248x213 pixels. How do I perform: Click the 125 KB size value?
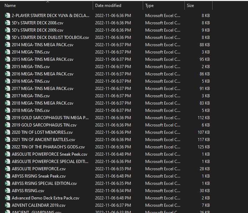click(x=204, y=147)
